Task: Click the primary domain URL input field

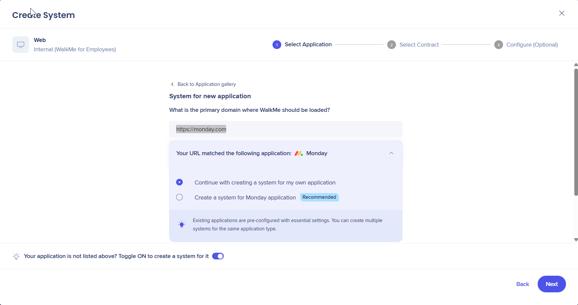Action: tap(285, 129)
